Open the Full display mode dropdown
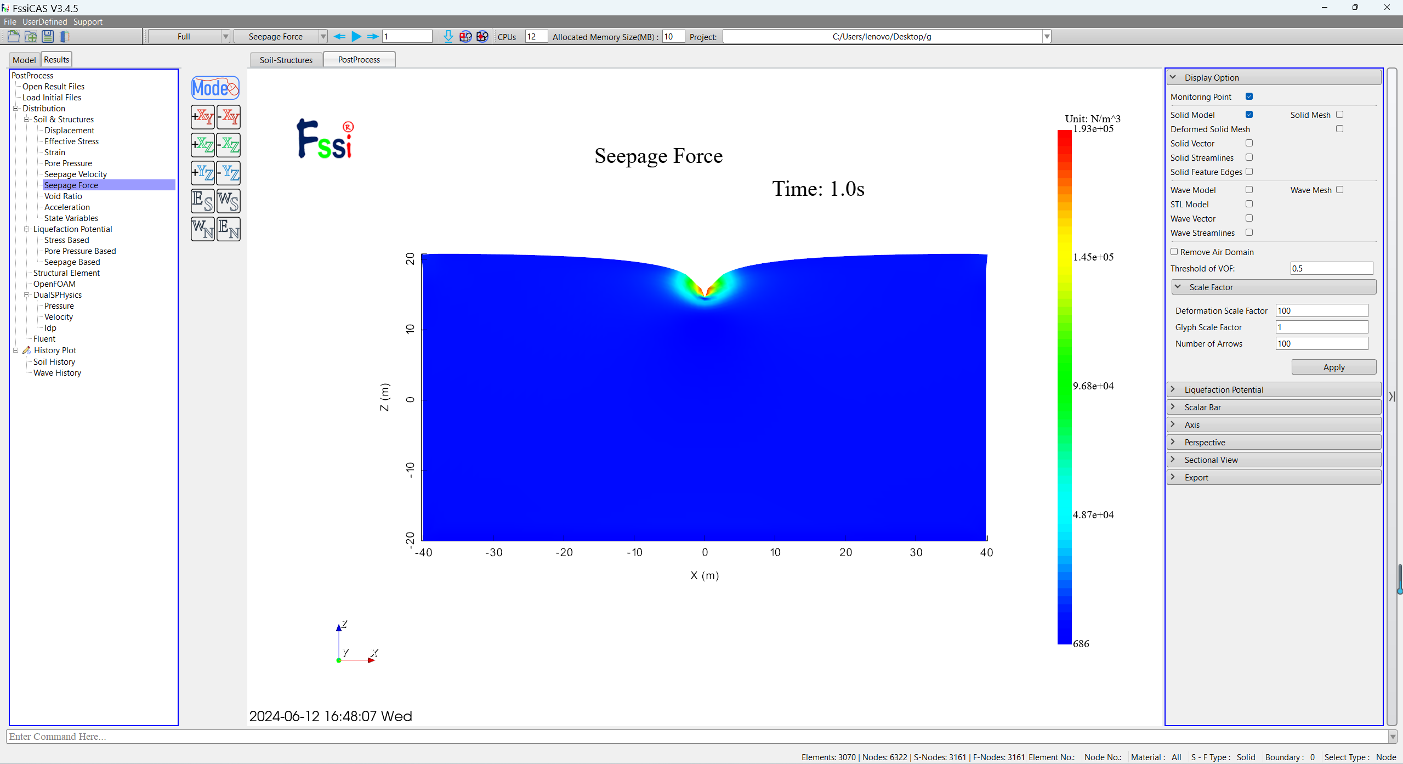 189,37
